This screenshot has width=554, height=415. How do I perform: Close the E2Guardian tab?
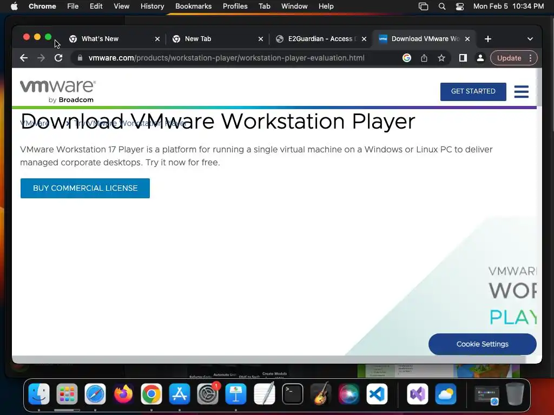point(364,39)
